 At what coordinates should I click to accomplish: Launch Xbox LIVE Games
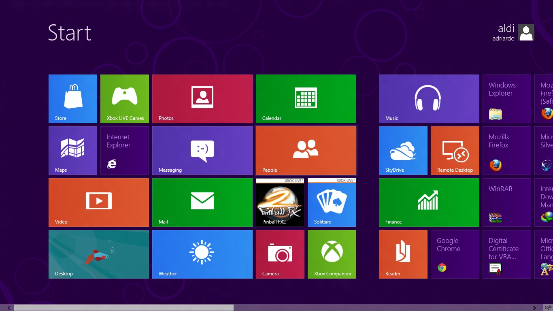point(124,98)
